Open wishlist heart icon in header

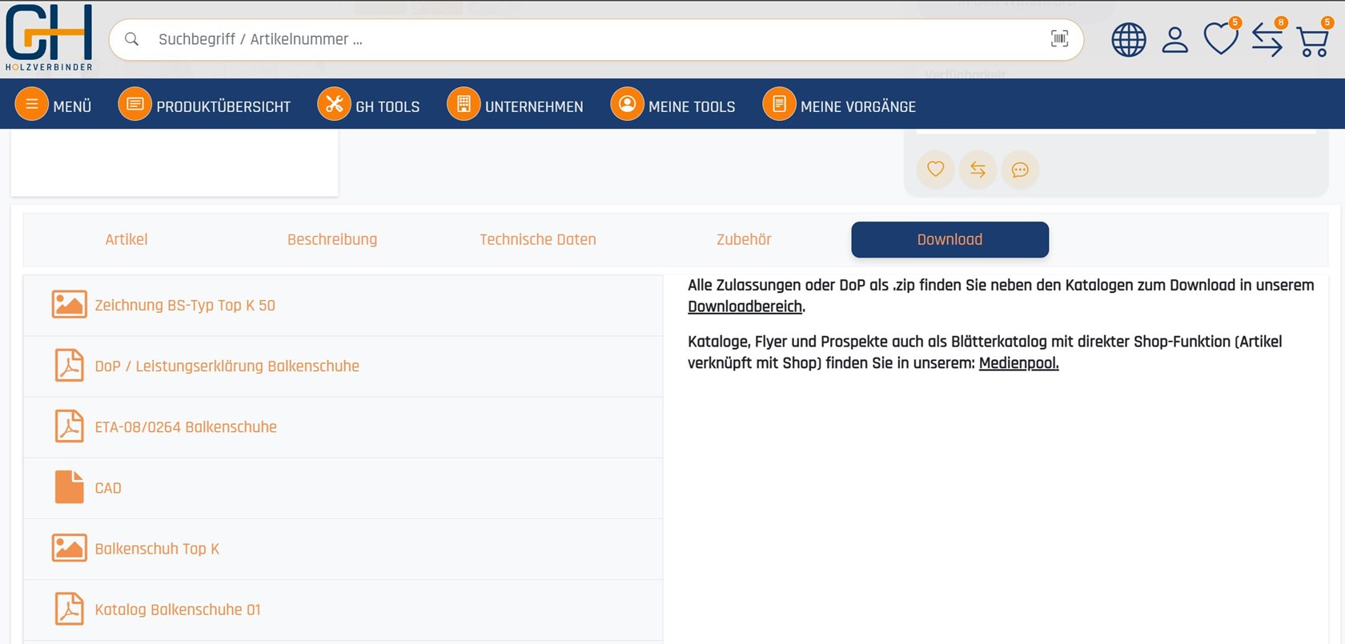click(1220, 39)
